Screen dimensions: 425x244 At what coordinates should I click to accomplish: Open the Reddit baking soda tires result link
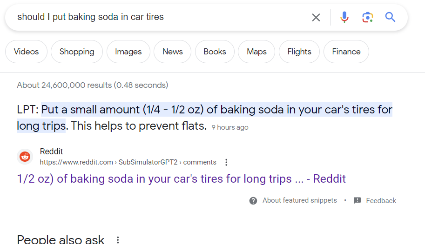[182, 179]
